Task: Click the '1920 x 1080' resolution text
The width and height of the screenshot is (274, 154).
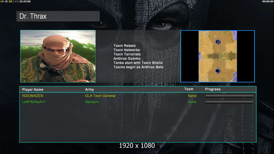Action: point(137,146)
